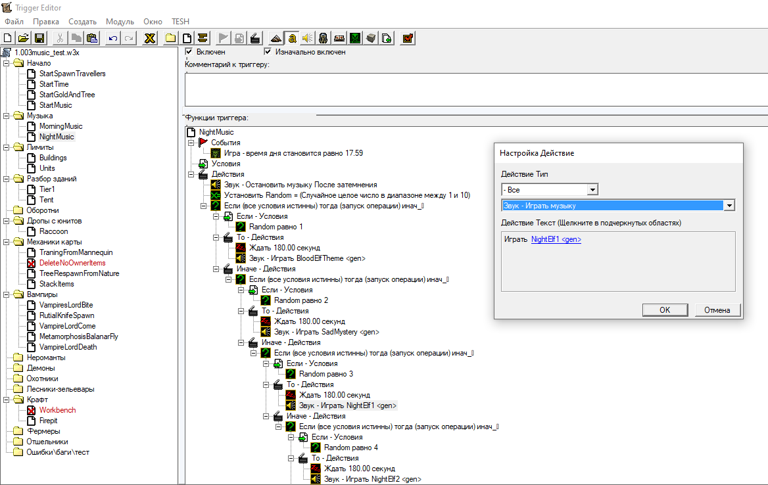Open the Sound Editor speaker icon

coord(307,38)
